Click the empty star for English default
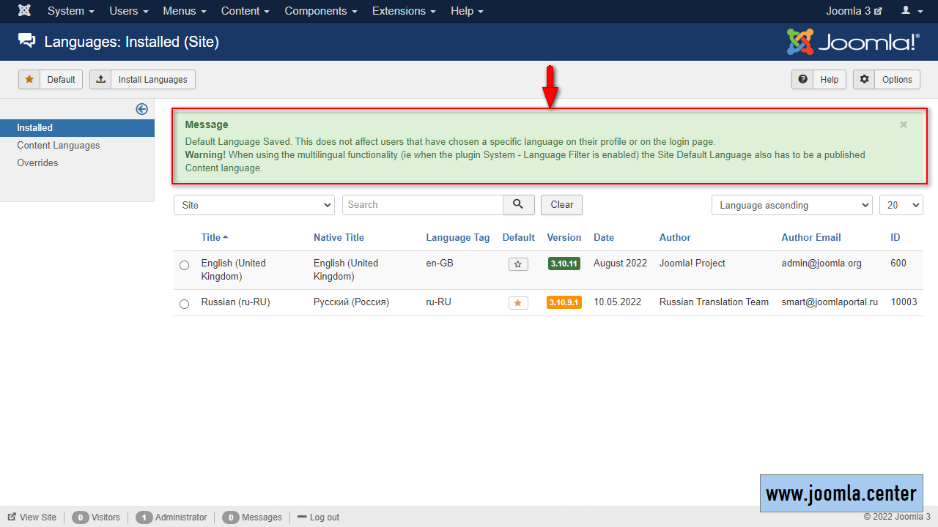This screenshot has width=938, height=527. coord(518,264)
